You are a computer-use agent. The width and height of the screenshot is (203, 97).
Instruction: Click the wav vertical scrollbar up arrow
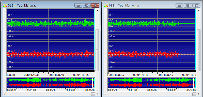[x=98, y=11]
